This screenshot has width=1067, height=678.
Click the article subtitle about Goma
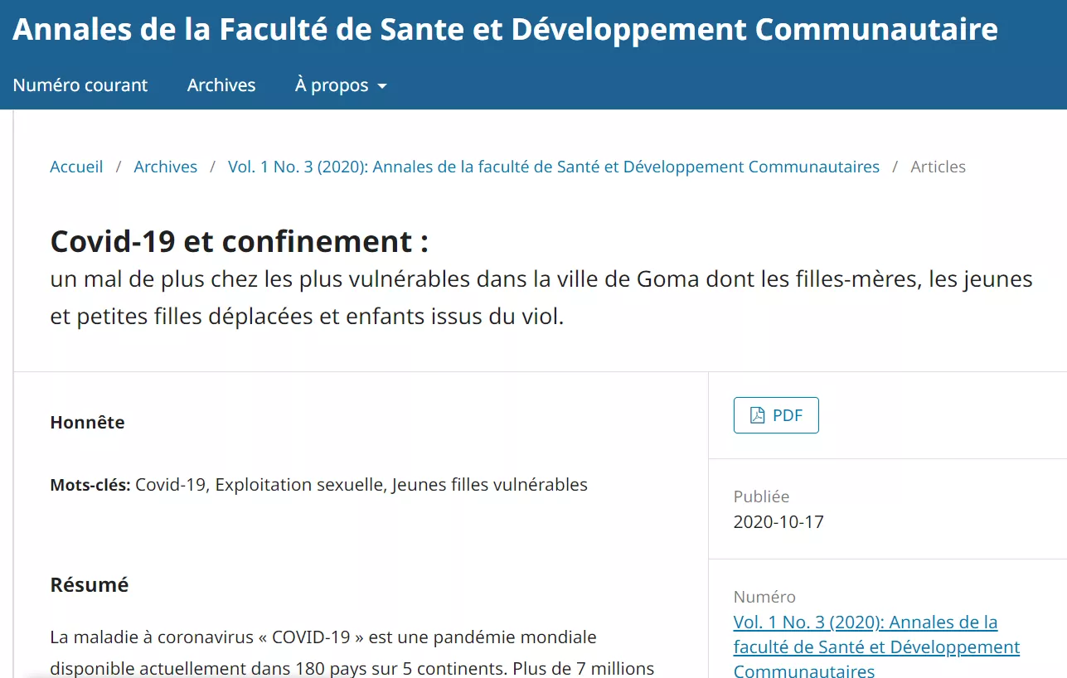541,298
